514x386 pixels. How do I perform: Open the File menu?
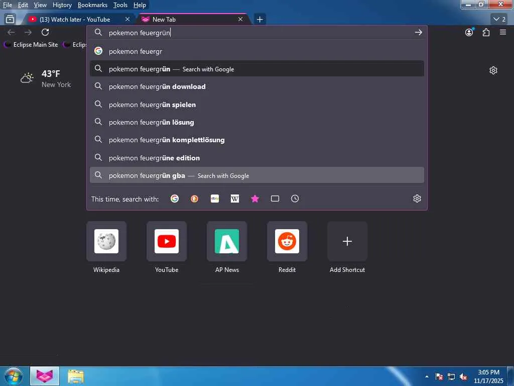tap(7, 5)
